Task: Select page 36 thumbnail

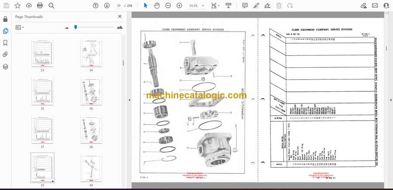Action: pos(91,91)
